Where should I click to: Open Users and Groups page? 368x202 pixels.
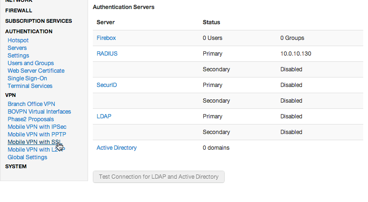point(31,63)
